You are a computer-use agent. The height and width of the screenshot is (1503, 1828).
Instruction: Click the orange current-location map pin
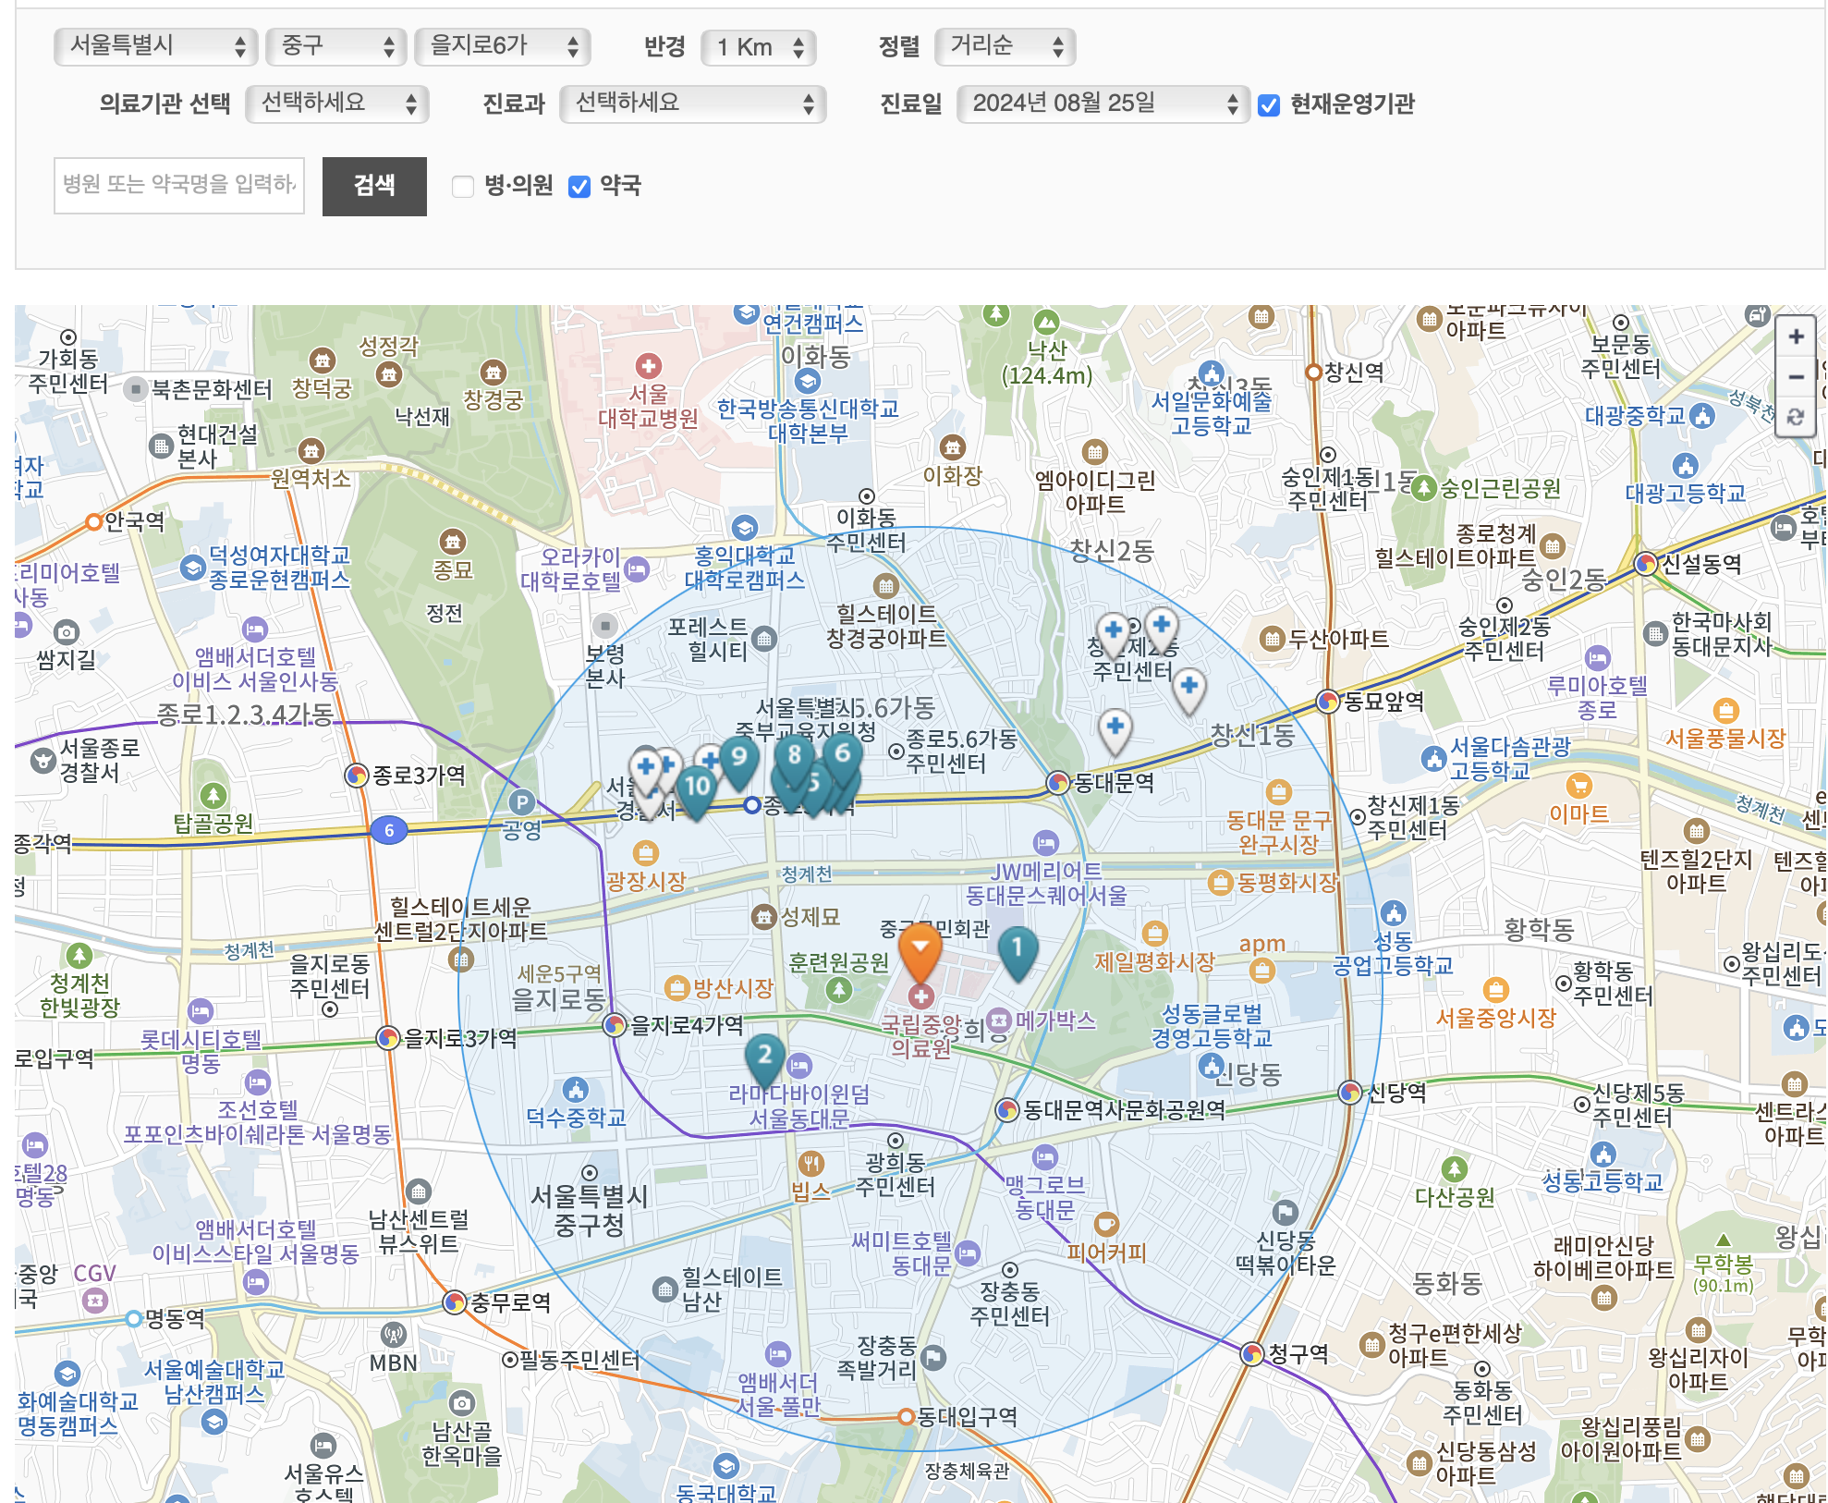(920, 949)
